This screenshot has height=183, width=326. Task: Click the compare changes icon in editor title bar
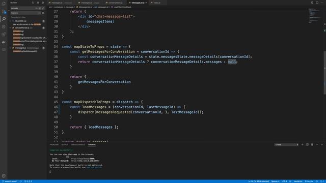312,3
